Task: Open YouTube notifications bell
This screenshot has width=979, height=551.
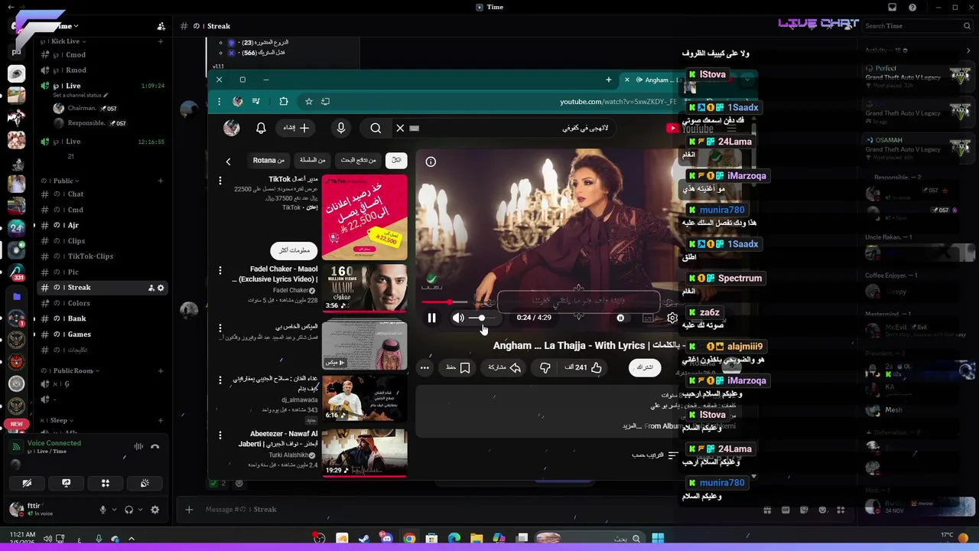Action: [x=261, y=128]
